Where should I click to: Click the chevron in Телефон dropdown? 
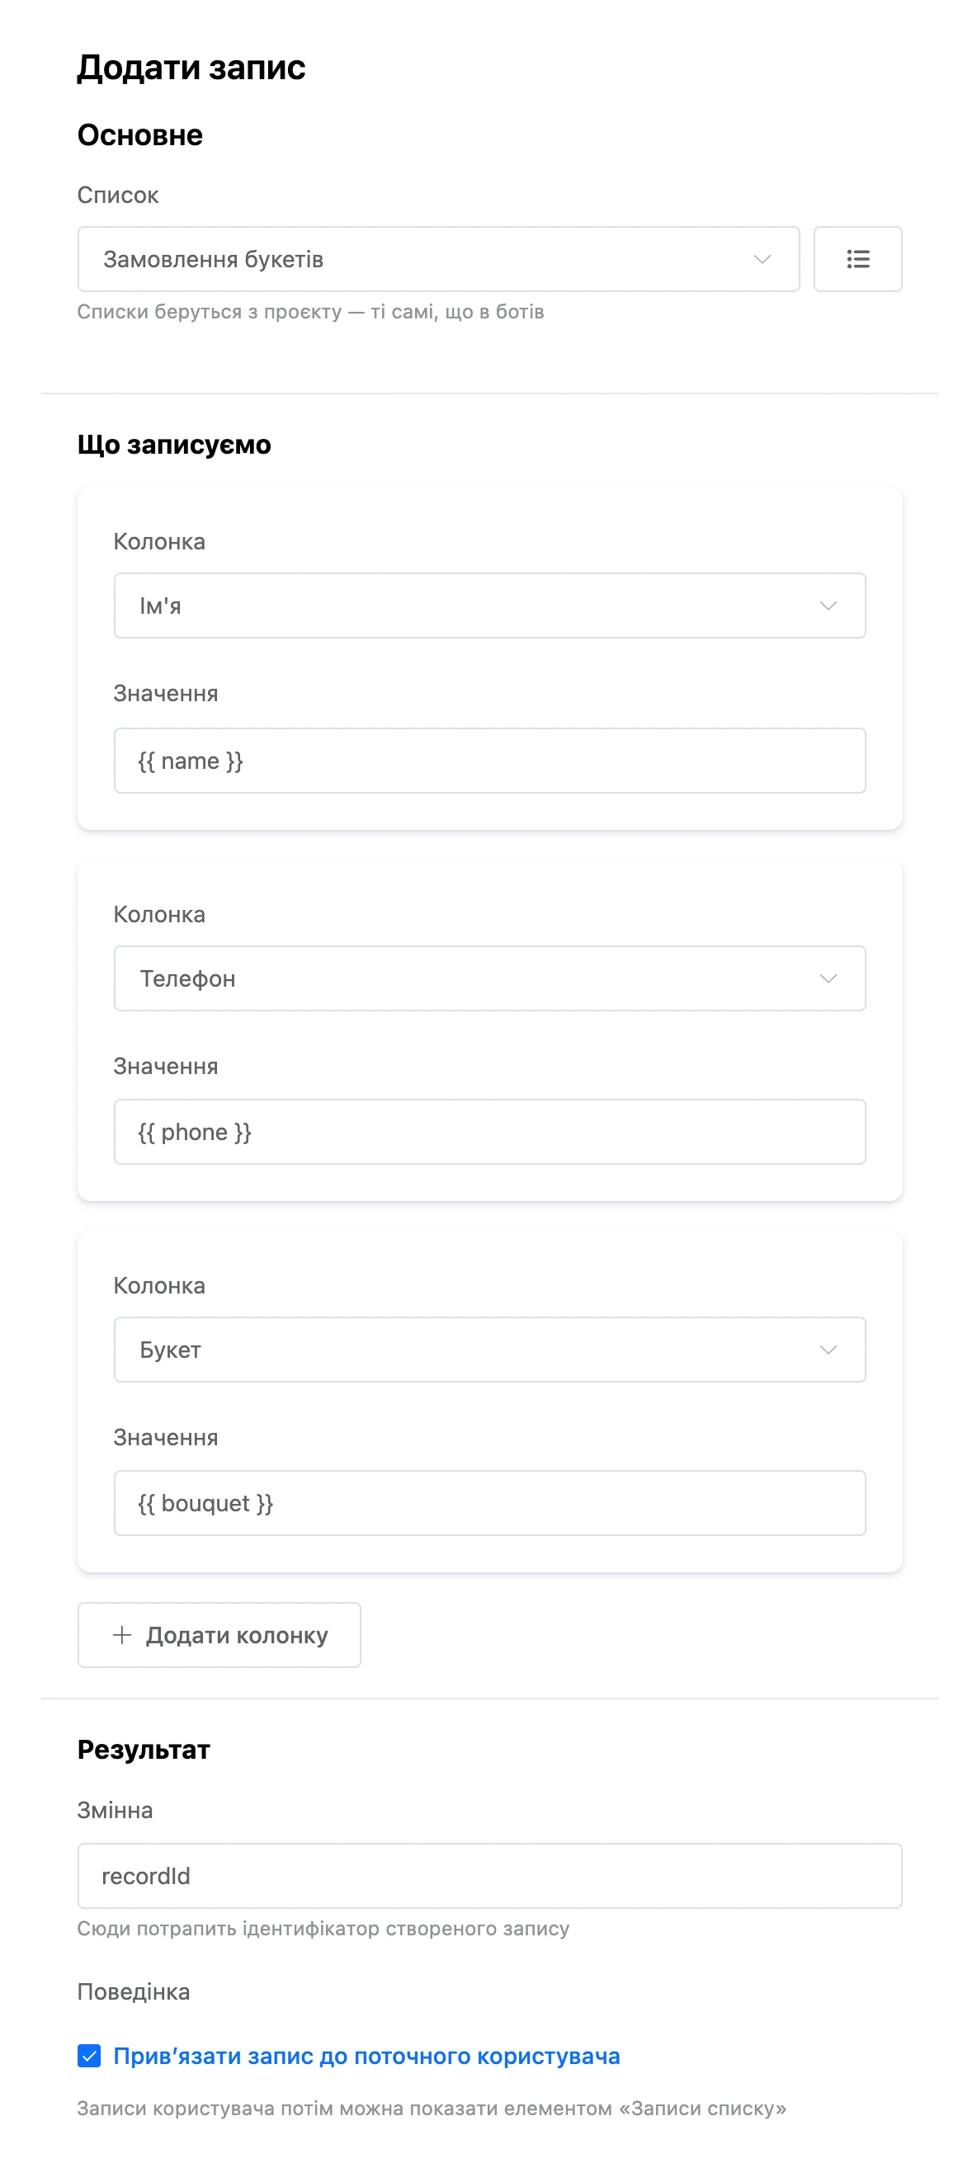coord(828,978)
